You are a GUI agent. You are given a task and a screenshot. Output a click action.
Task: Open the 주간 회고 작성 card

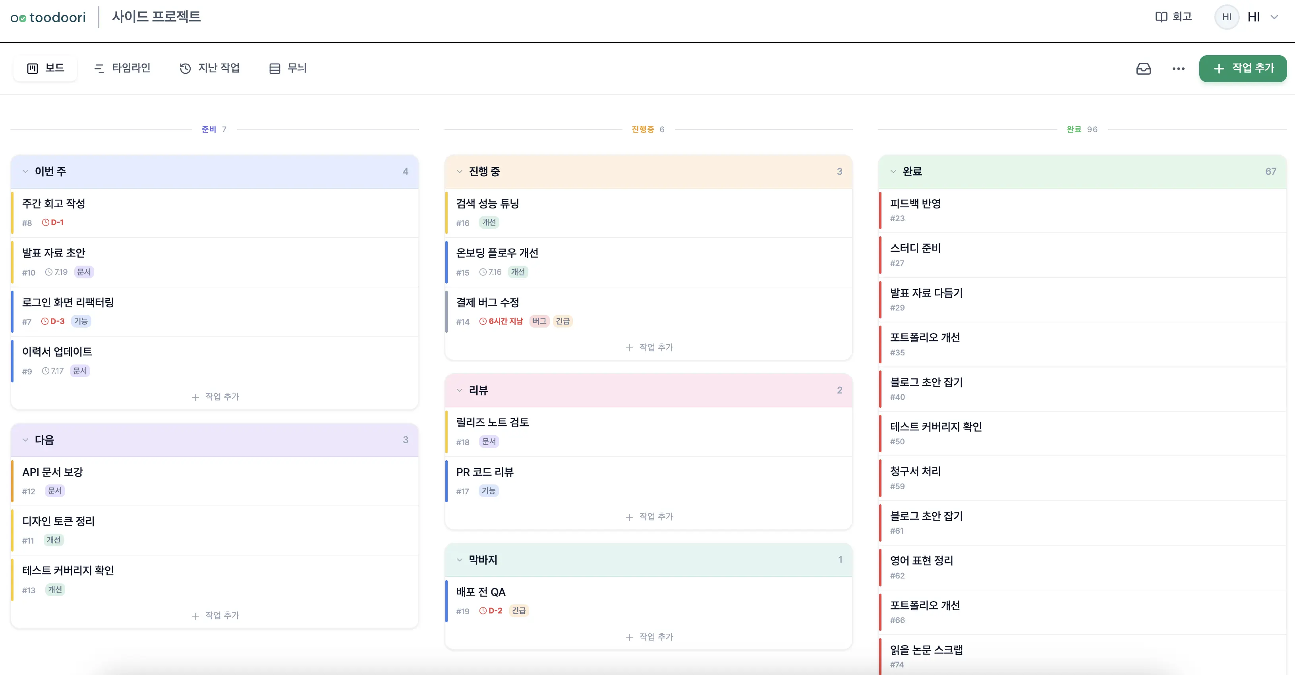(x=215, y=212)
